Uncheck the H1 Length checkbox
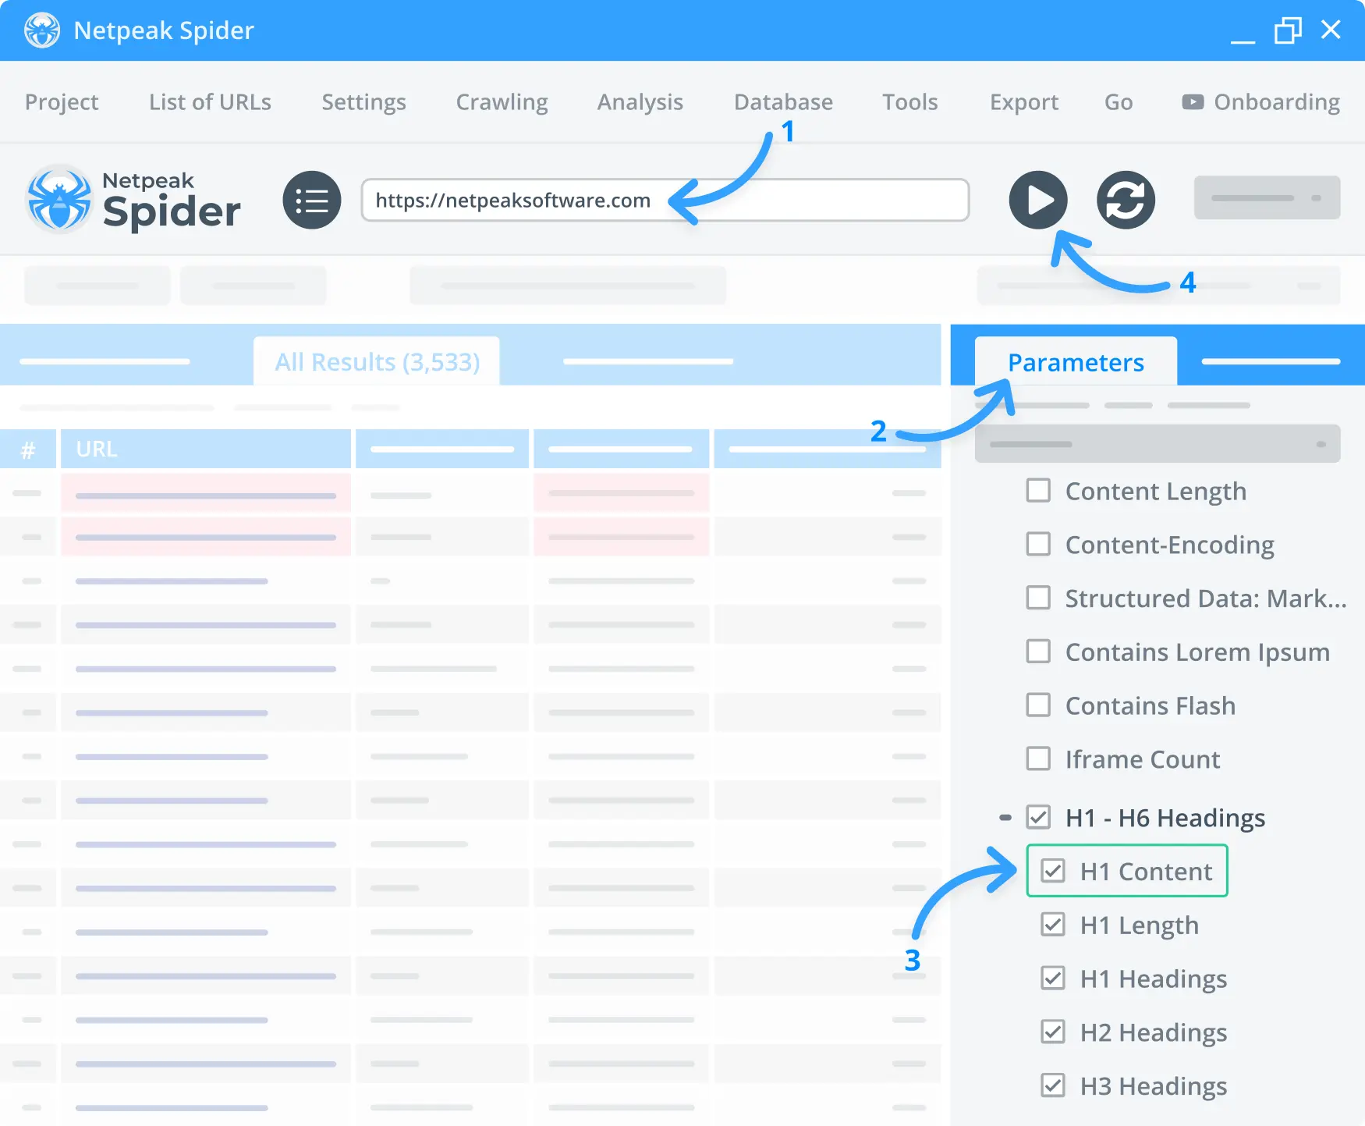1365x1126 pixels. pyautogui.click(x=1053, y=925)
